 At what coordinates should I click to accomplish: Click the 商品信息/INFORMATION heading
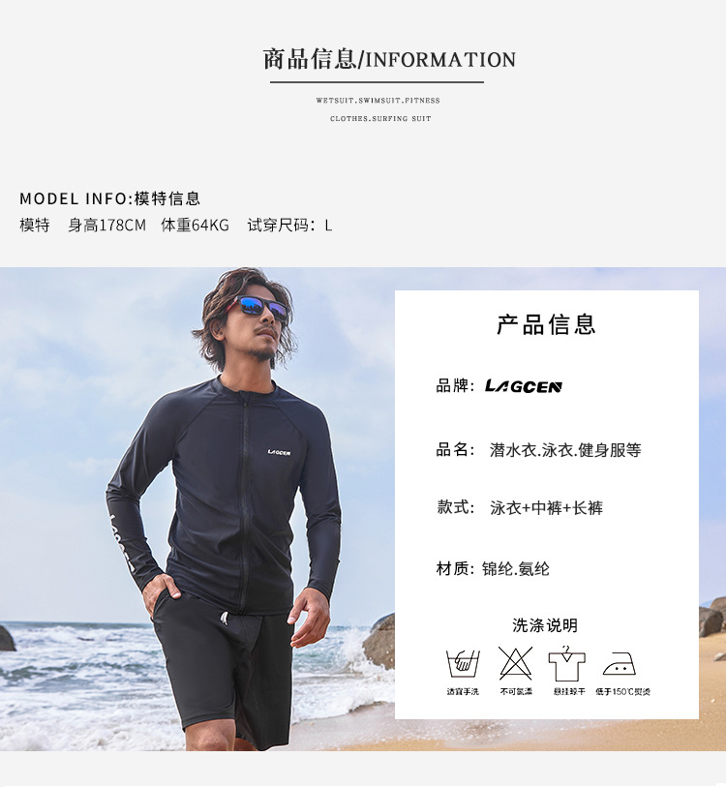pyautogui.click(x=389, y=59)
